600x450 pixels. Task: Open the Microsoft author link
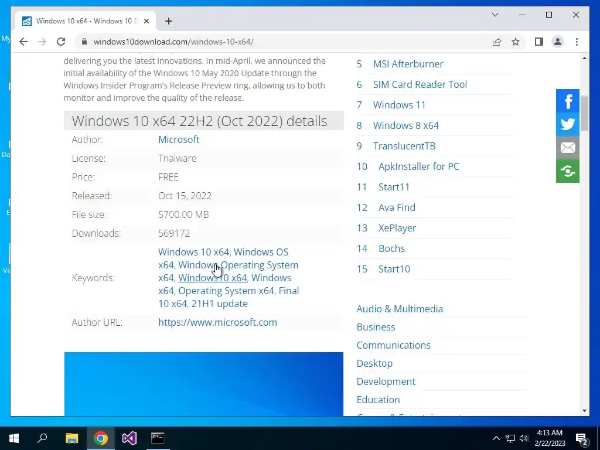179,139
